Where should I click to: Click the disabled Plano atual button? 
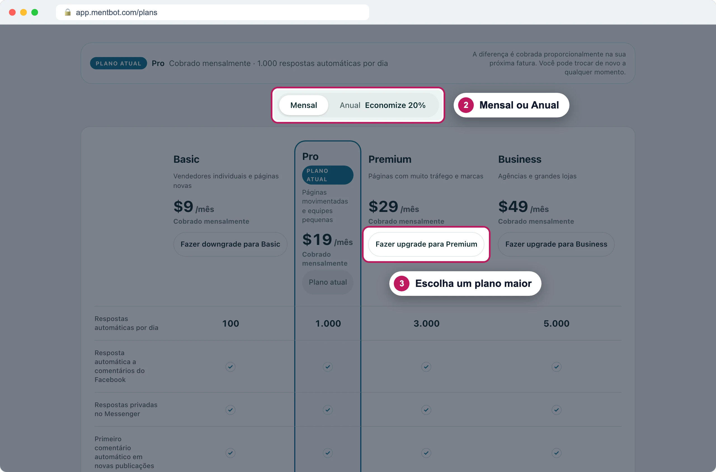coord(328,282)
